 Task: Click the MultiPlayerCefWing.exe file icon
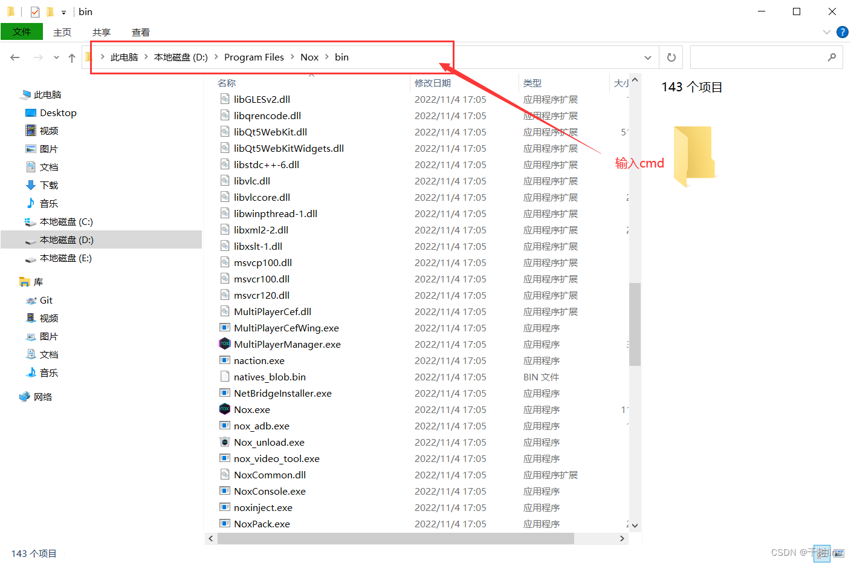pyautogui.click(x=225, y=328)
